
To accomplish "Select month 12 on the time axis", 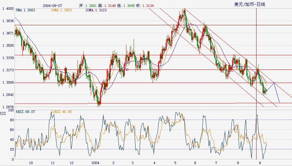I will tap(72, 163).
